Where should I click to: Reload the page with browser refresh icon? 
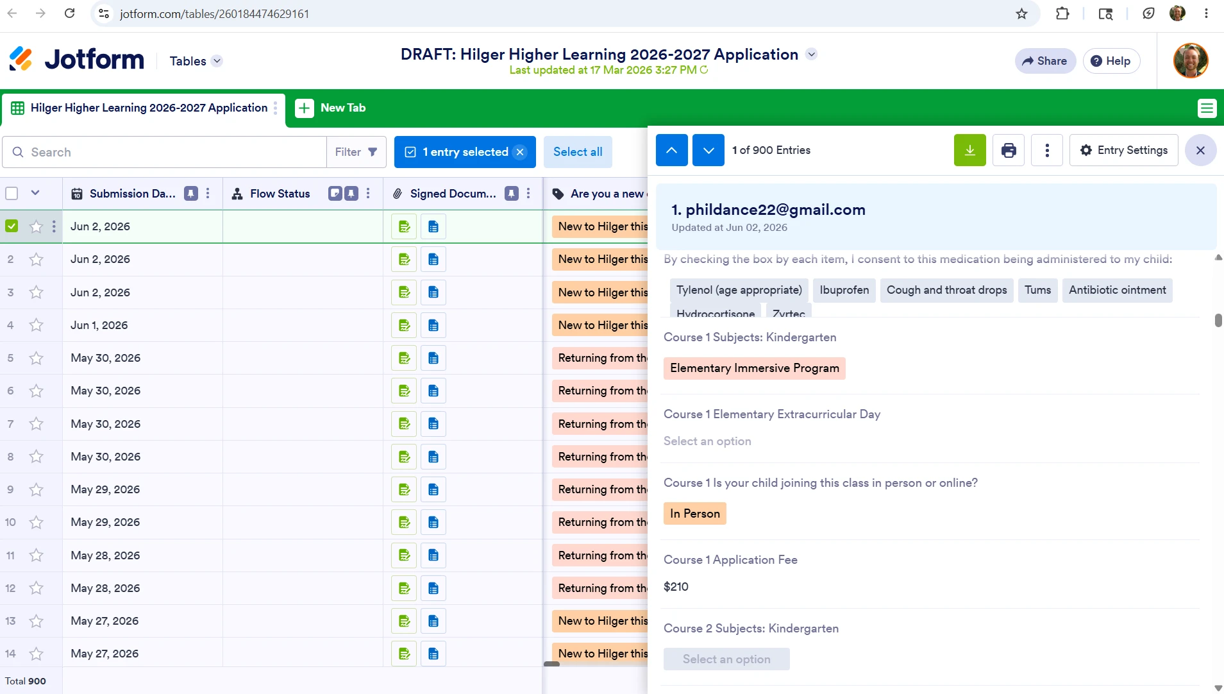[x=70, y=13]
